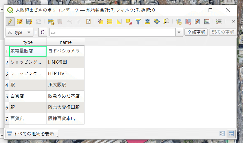Copy selected rows to clipboard icon
243x143 pixels.
(79, 21)
